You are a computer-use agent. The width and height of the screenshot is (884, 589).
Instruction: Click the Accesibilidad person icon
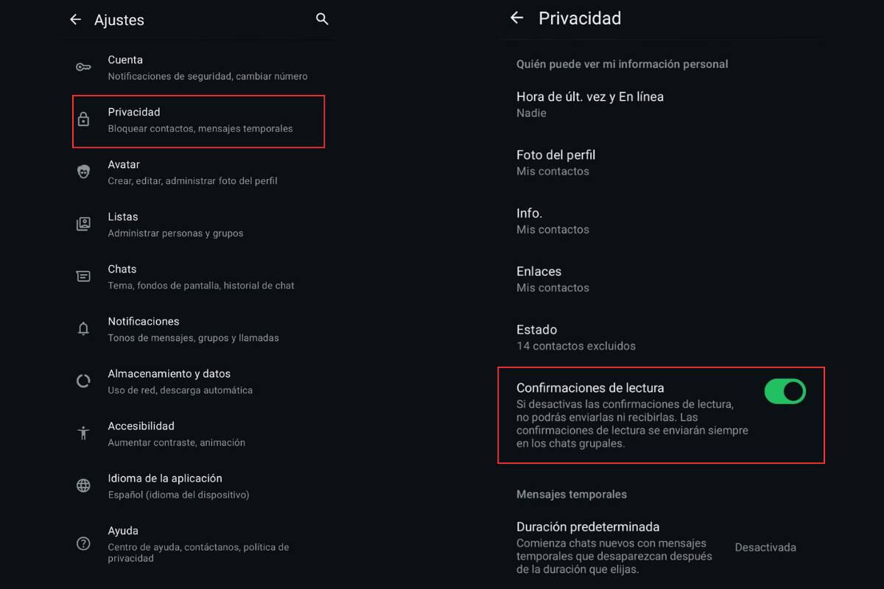83,433
